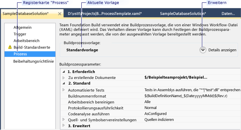Image resolution: width=241 pixels, height=130 pixels.
Task: Close the SampleDatabaseSolution* tab
Action: click(x=60, y=14)
